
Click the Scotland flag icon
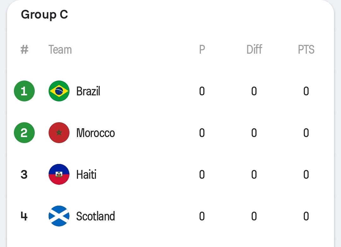59,216
